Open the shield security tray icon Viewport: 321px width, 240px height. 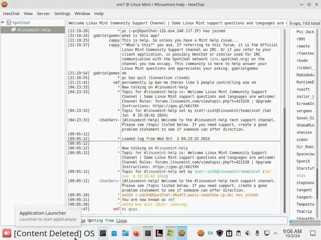pos(220,233)
